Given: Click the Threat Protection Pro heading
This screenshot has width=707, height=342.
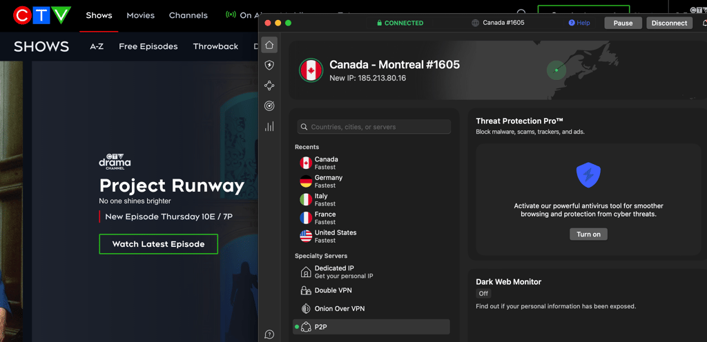Looking at the screenshot, I should tap(519, 121).
